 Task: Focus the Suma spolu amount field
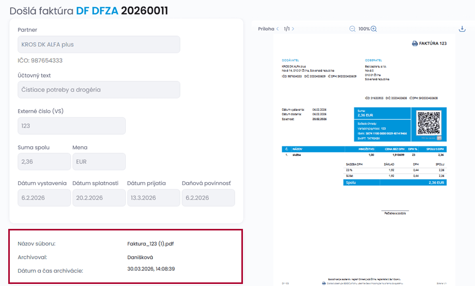click(x=44, y=162)
